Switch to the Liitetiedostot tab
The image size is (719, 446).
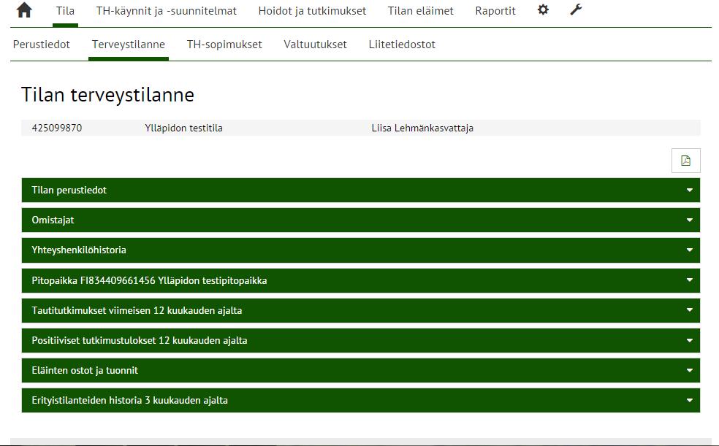click(402, 45)
